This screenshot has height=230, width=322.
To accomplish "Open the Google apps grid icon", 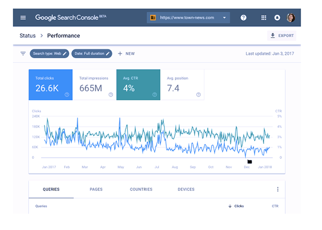I will (x=264, y=18).
